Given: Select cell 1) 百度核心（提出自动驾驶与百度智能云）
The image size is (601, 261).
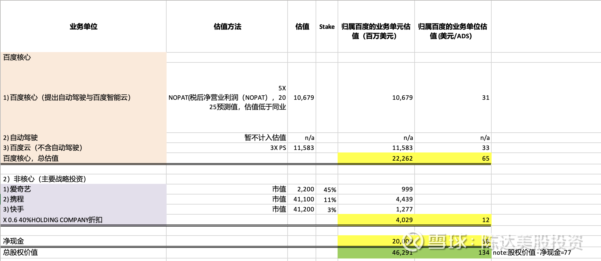Looking at the screenshot, I should 83,98.
